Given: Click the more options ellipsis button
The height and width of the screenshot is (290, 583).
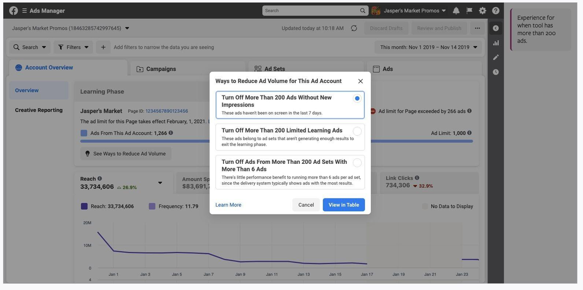Looking at the screenshot, I should pos(477,28).
